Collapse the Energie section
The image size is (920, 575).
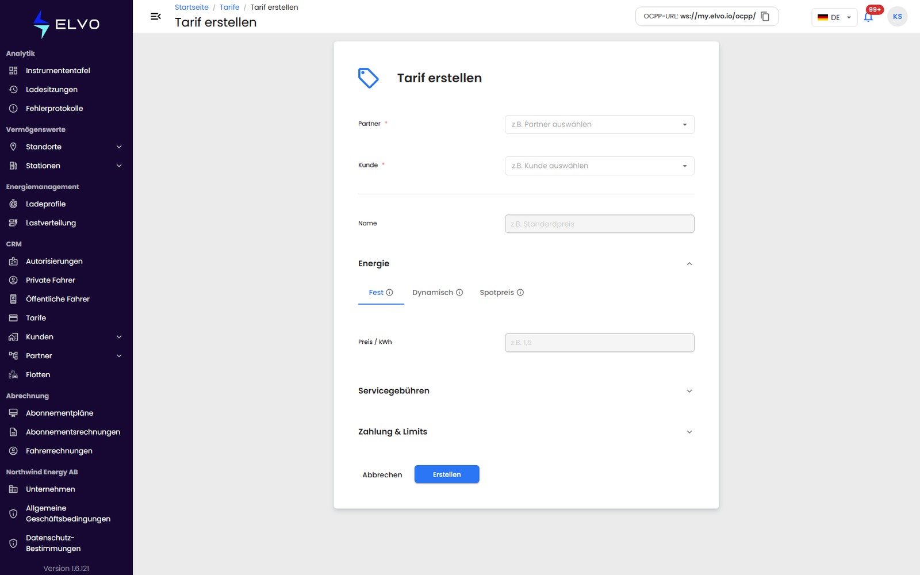tap(689, 264)
